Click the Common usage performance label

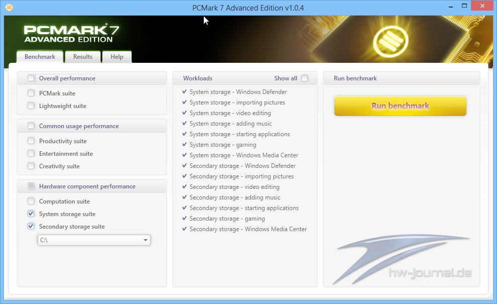point(79,126)
